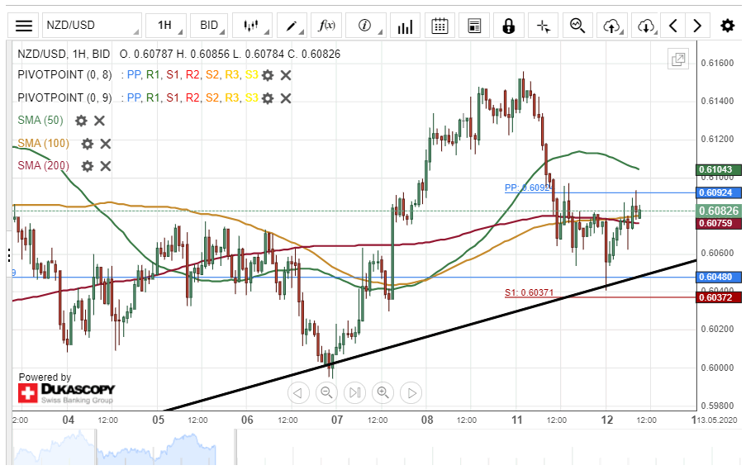Open the cloud upload dropdown

point(612,26)
